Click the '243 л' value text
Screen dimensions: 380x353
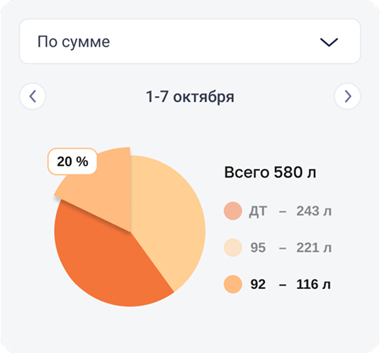tap(314, 211)
